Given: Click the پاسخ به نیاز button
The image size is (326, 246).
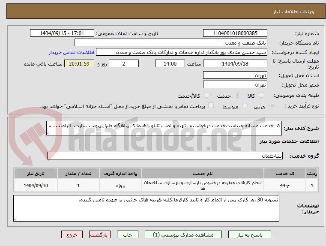Looking at the screenshot, I should click(249, 234).
